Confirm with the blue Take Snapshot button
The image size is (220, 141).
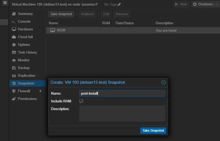tap(153, 131)
